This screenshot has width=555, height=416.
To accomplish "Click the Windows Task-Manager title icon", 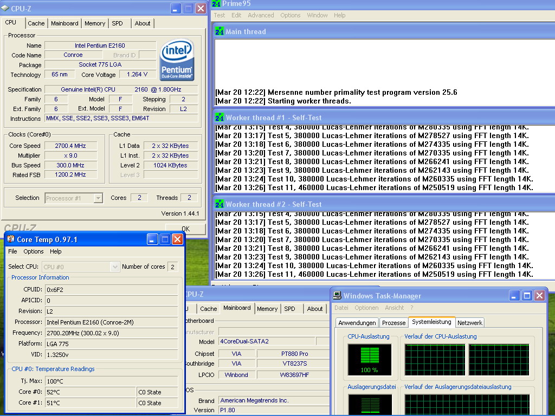I will (x=337, y=296).
